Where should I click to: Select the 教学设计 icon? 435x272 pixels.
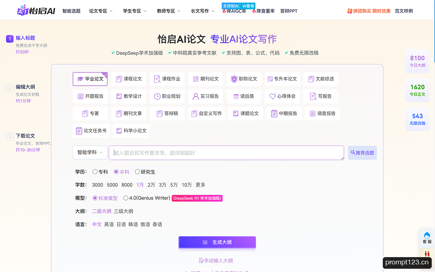119,96
